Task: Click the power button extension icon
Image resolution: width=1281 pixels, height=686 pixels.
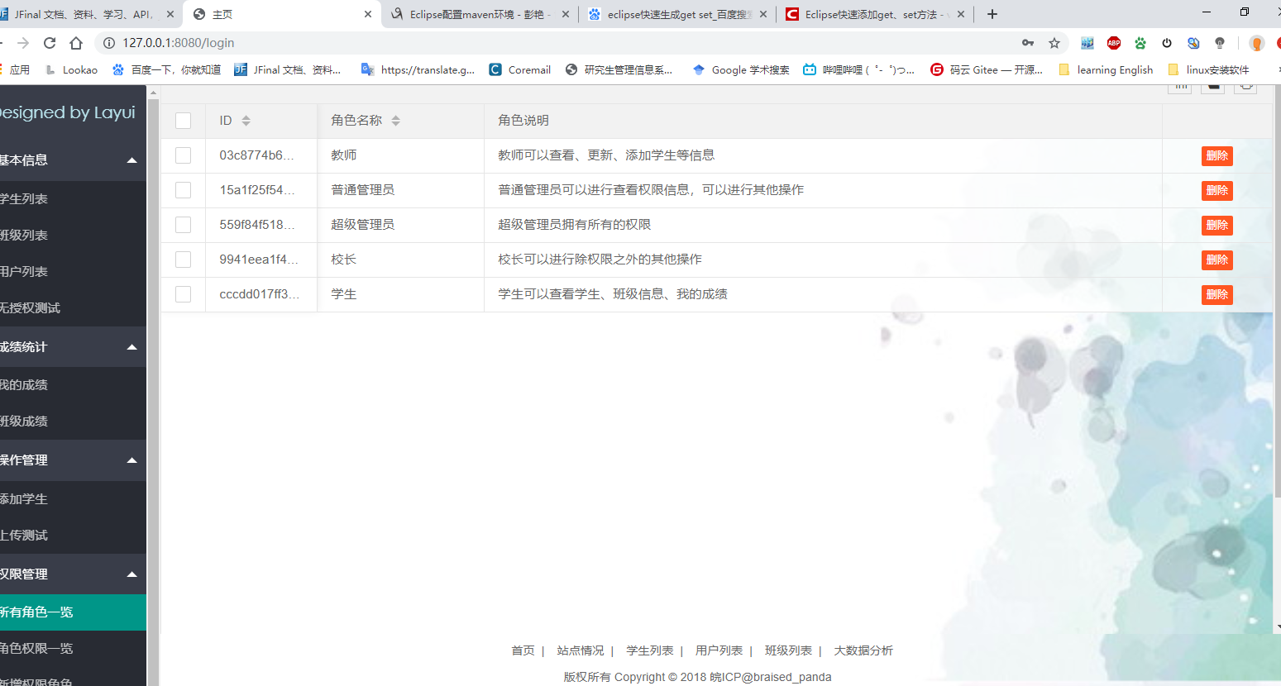Action: (1167, 42)
